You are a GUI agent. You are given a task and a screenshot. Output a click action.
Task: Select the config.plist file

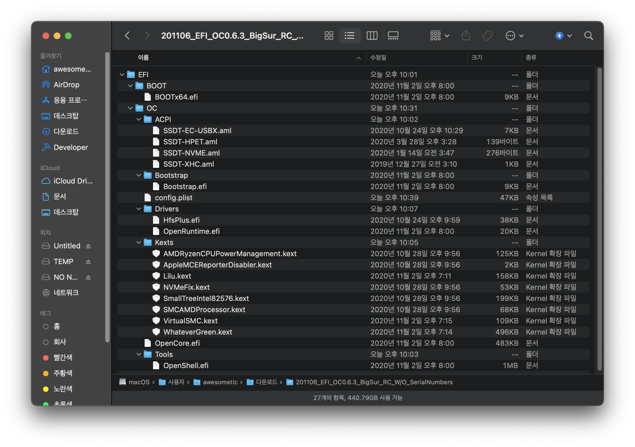point(173,198)
